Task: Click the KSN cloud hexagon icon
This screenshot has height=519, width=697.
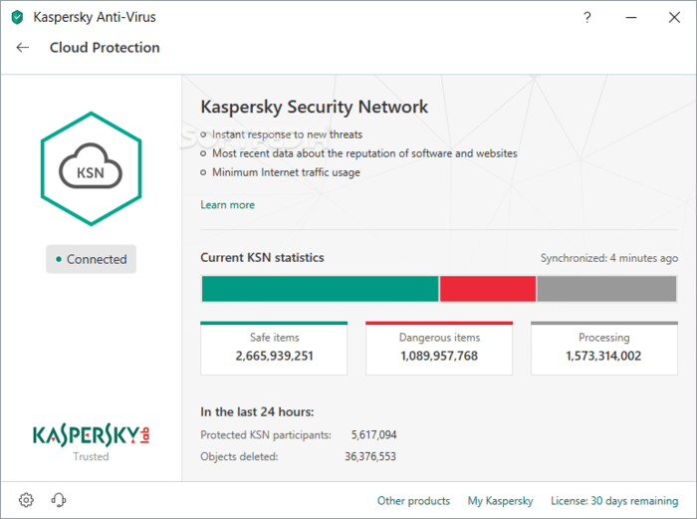Action: [x=92, y=169]
